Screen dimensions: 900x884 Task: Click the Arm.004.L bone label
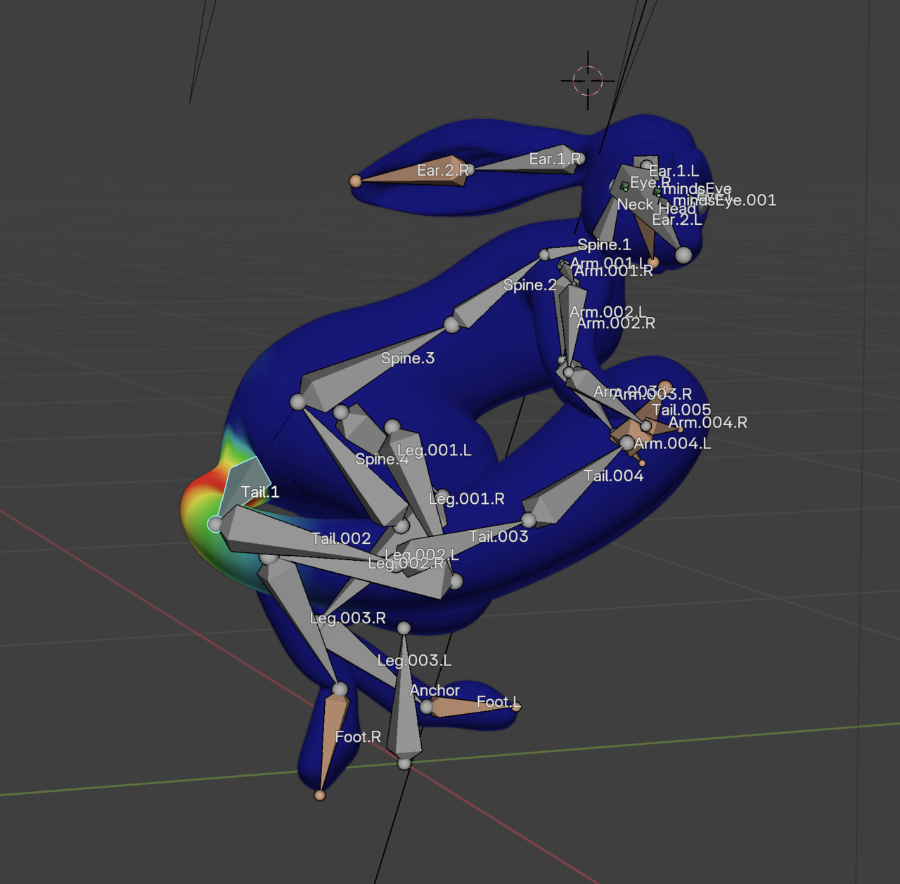click(x=672, y=443)
